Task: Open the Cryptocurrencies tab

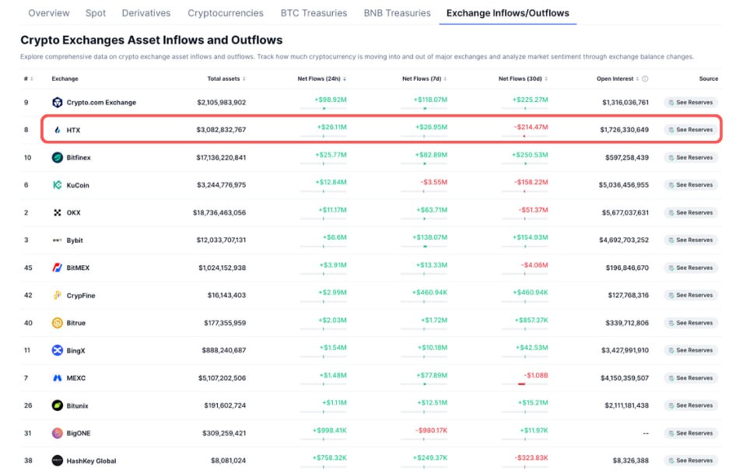Action: [226, 13]
